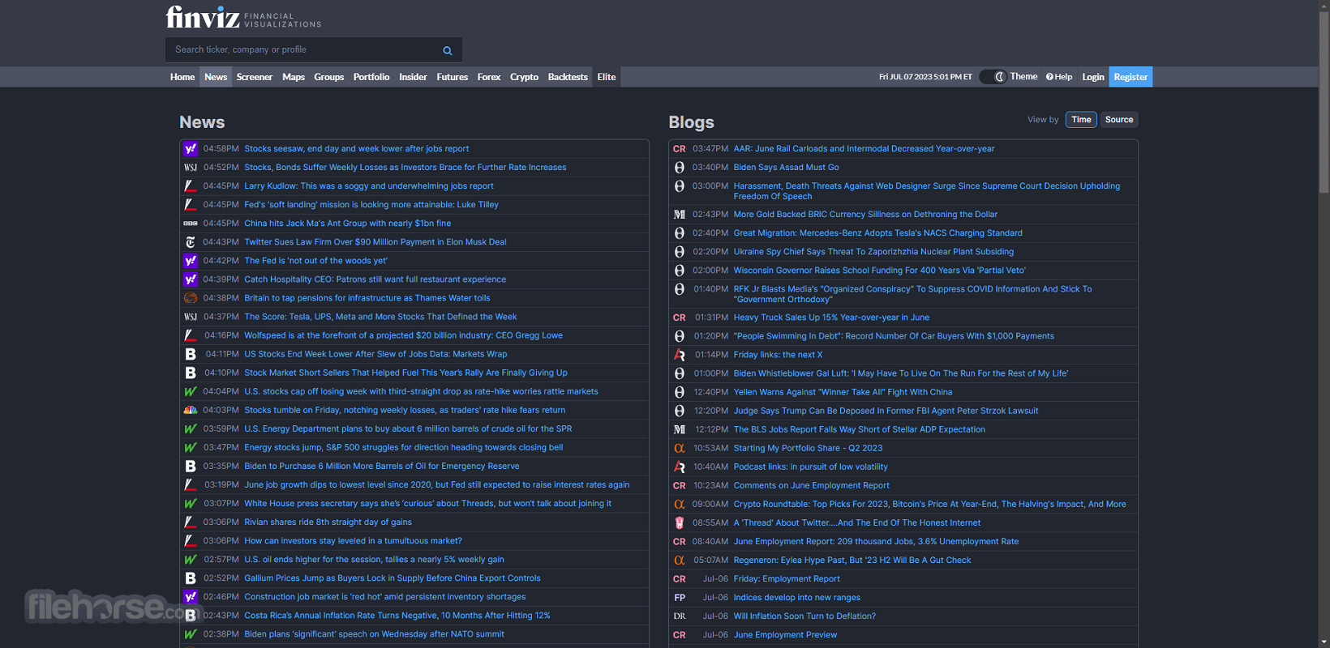Open 'Great Migration: Mercedes-Benz Adopts Tesla's NACS' post
The height and width of the screenshot is (648, 1330).
point(878,233)
